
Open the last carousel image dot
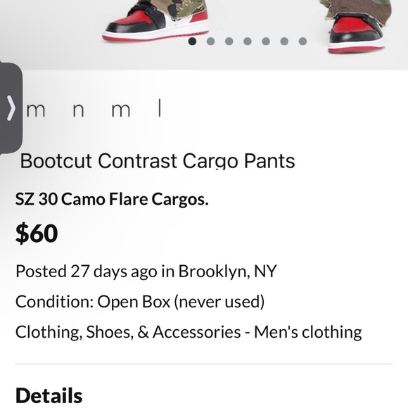[x=302, y=41]
